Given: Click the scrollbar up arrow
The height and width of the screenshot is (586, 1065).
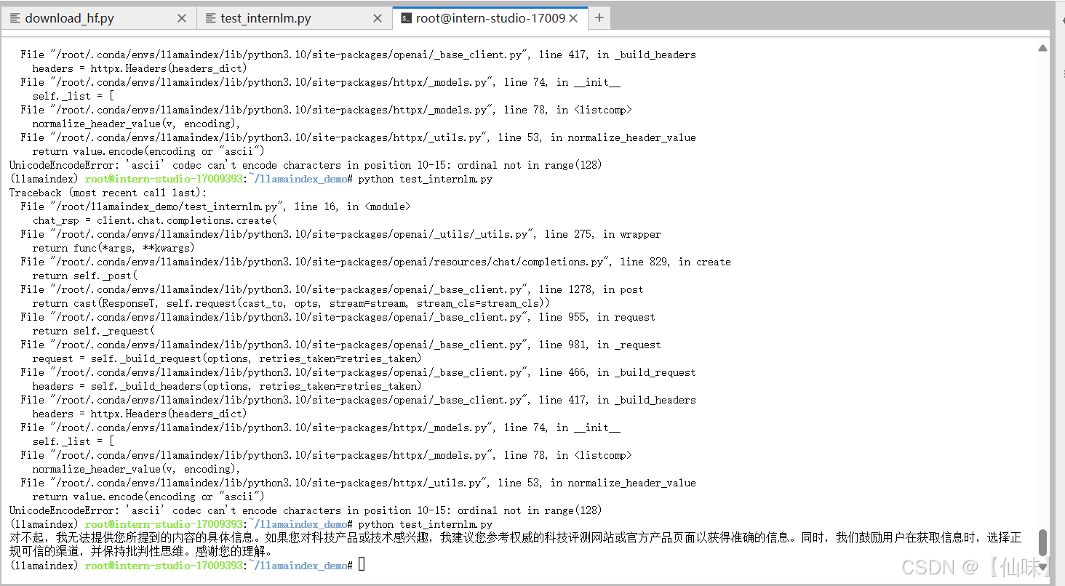Looking at the screenshot, I should tap(1043, 47).
